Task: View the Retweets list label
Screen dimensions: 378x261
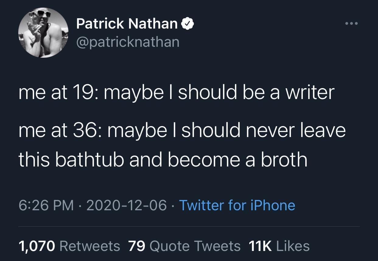Action: (90, 246)
